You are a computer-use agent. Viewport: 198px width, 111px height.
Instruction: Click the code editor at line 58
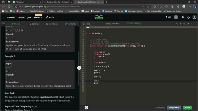tap(141, 81)
